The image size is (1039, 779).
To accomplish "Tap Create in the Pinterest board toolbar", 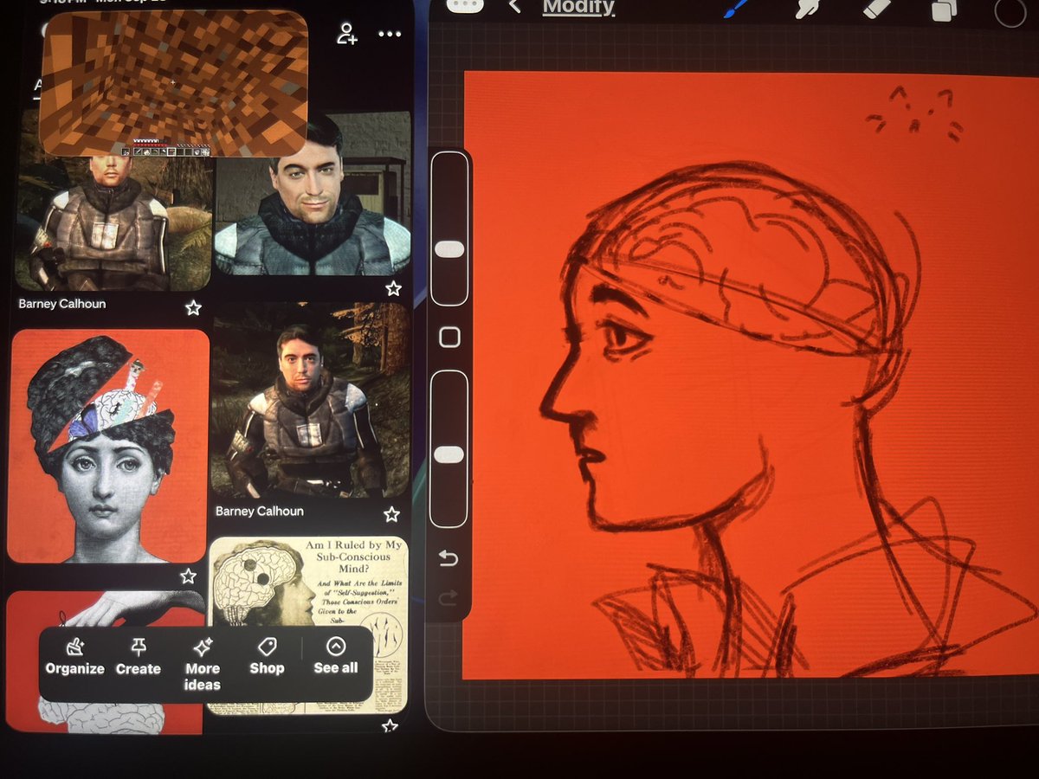I will click(139, 658).
